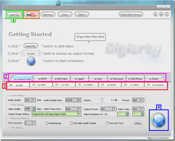Click the big blue Start conversion button
This screenshot has height=141, width=175.
pyautogui.click(x=158, y=120)
